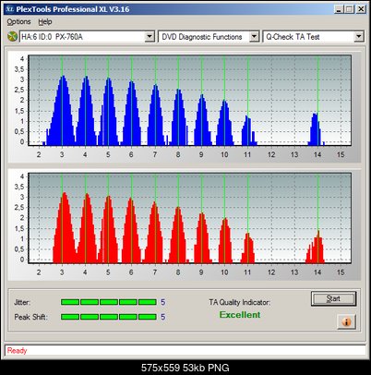
Task: Minimize the PlexTools window
Action: coord(339,9)
